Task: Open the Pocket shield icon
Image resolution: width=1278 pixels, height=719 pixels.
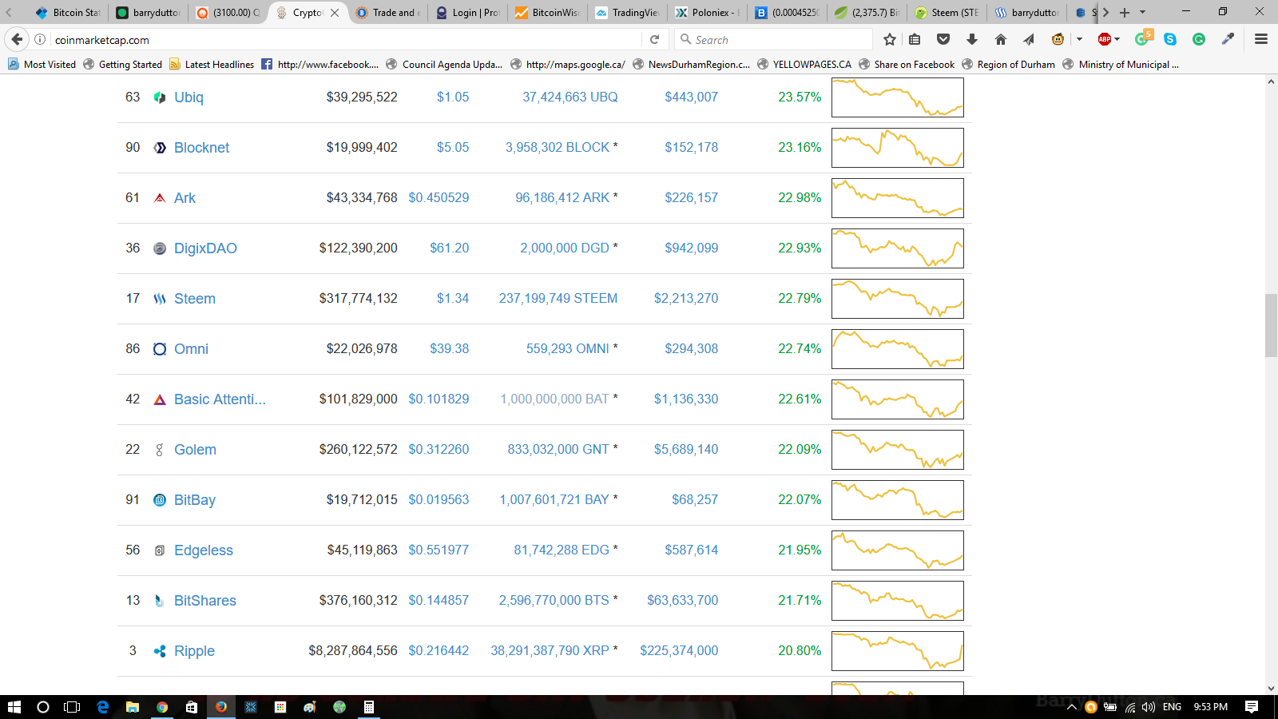Action: tap(943, 39)
